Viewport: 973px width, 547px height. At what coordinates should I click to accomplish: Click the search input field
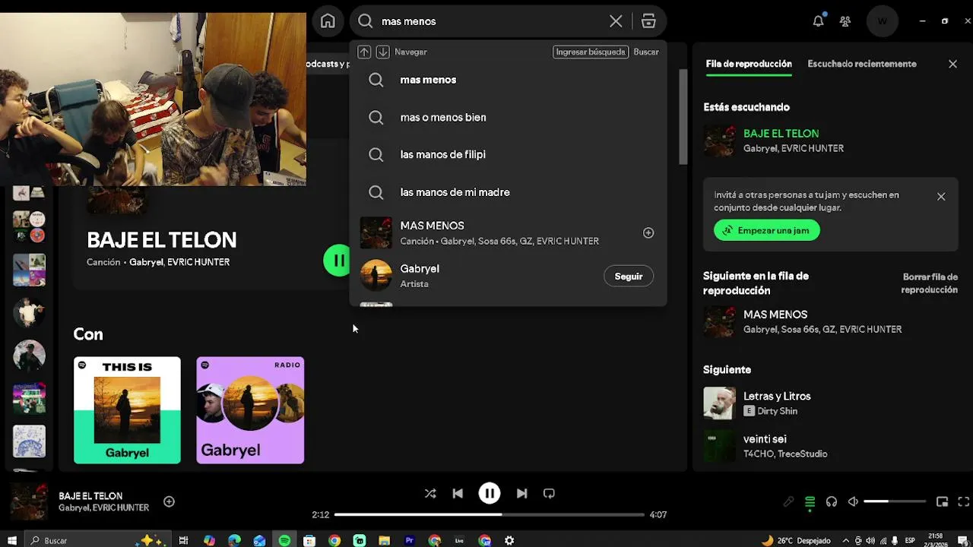(490, 21)
